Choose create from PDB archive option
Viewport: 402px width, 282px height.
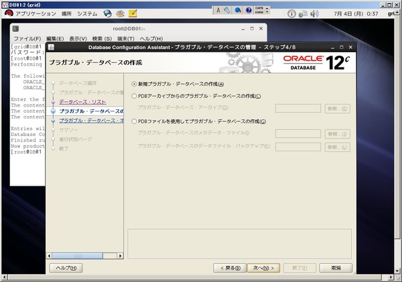[x=134, y=96]
